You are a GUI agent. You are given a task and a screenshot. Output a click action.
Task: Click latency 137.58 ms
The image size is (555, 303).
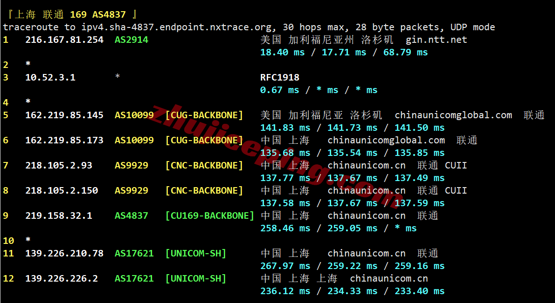click(285, 203)
